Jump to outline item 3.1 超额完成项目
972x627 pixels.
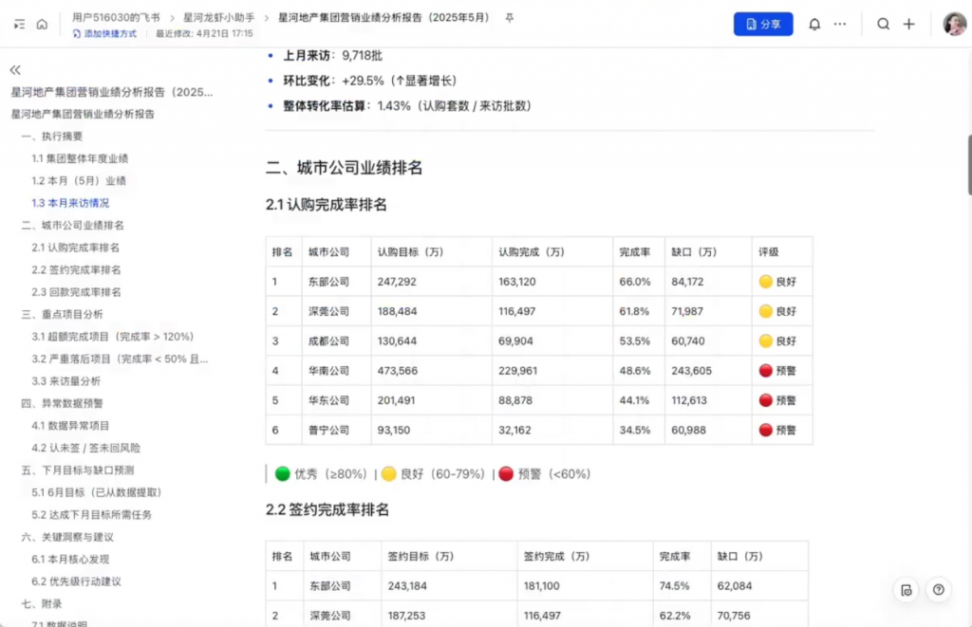tap(113, 337)
